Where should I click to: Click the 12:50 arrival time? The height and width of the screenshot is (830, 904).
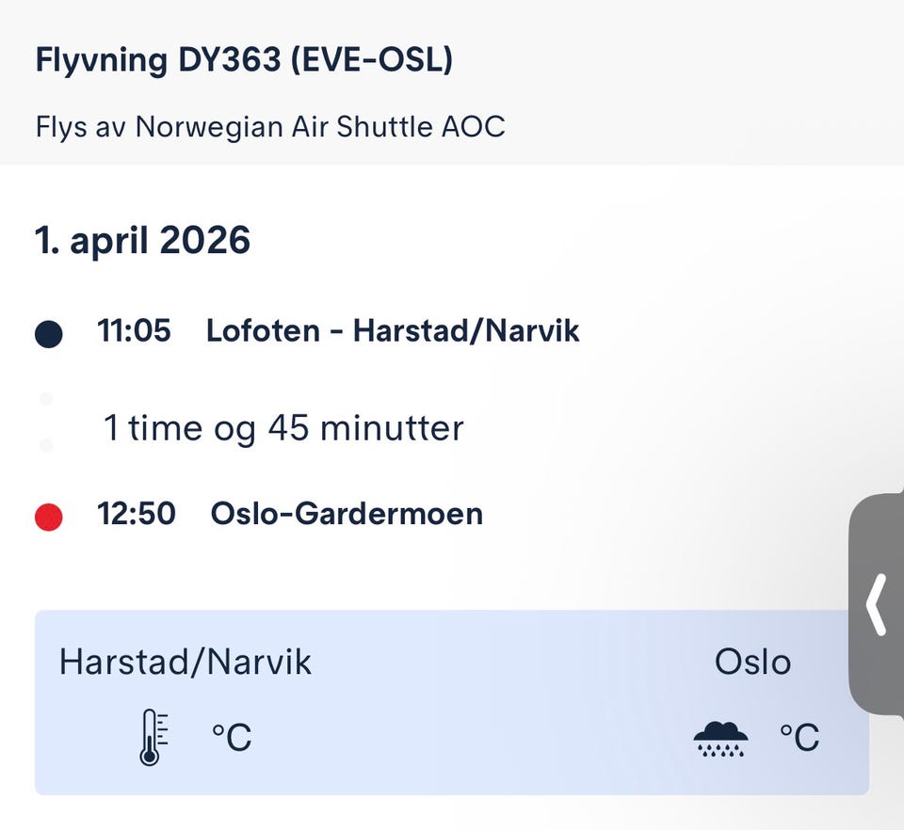click(136, 514)
